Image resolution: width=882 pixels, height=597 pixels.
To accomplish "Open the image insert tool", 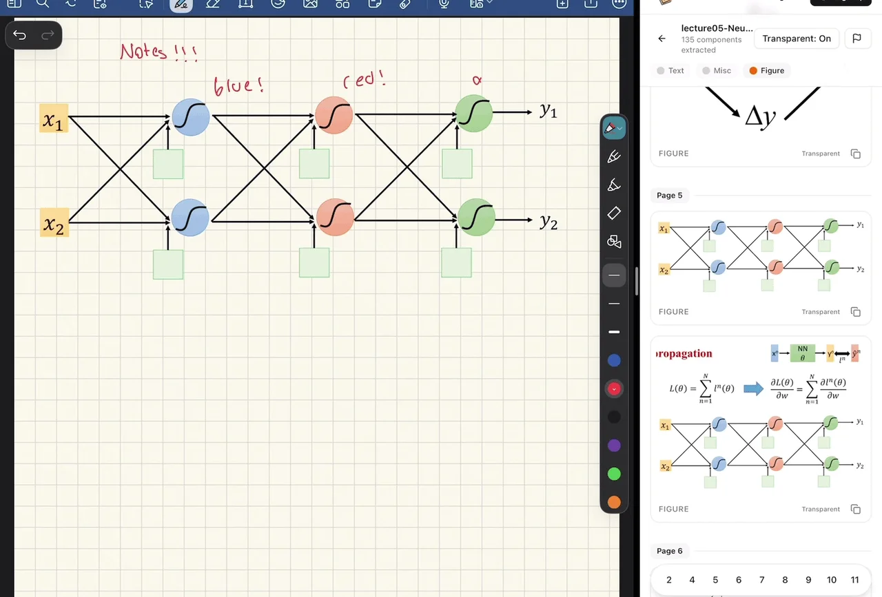I will click(x=310, y=3).
